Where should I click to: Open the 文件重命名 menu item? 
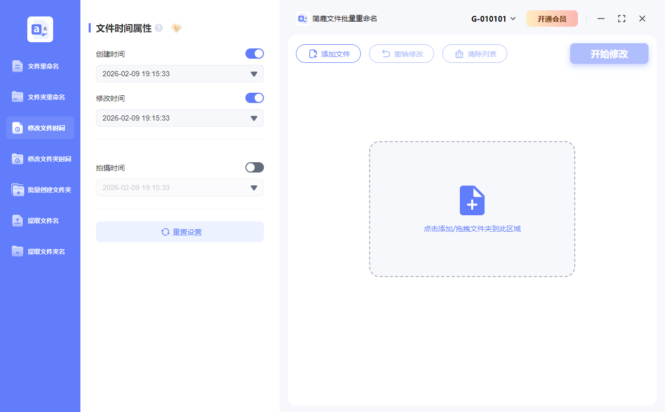[40, 66]
